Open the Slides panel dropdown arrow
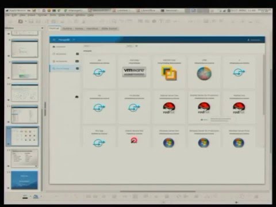Viewport: 276px width, 207px height. click(42, 28)
